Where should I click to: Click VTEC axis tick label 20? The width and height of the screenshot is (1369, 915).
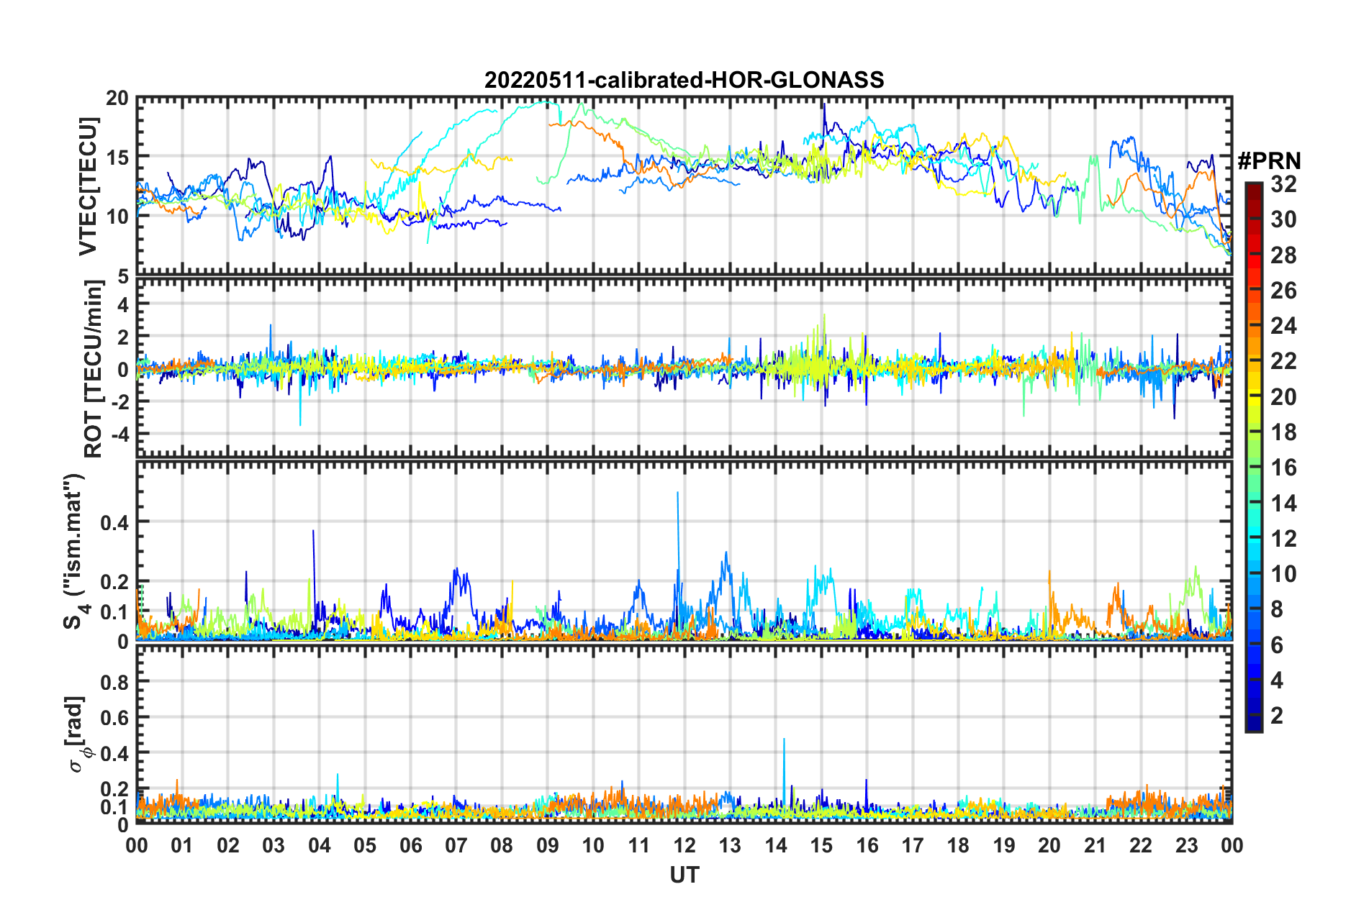(x=117, y=99)
